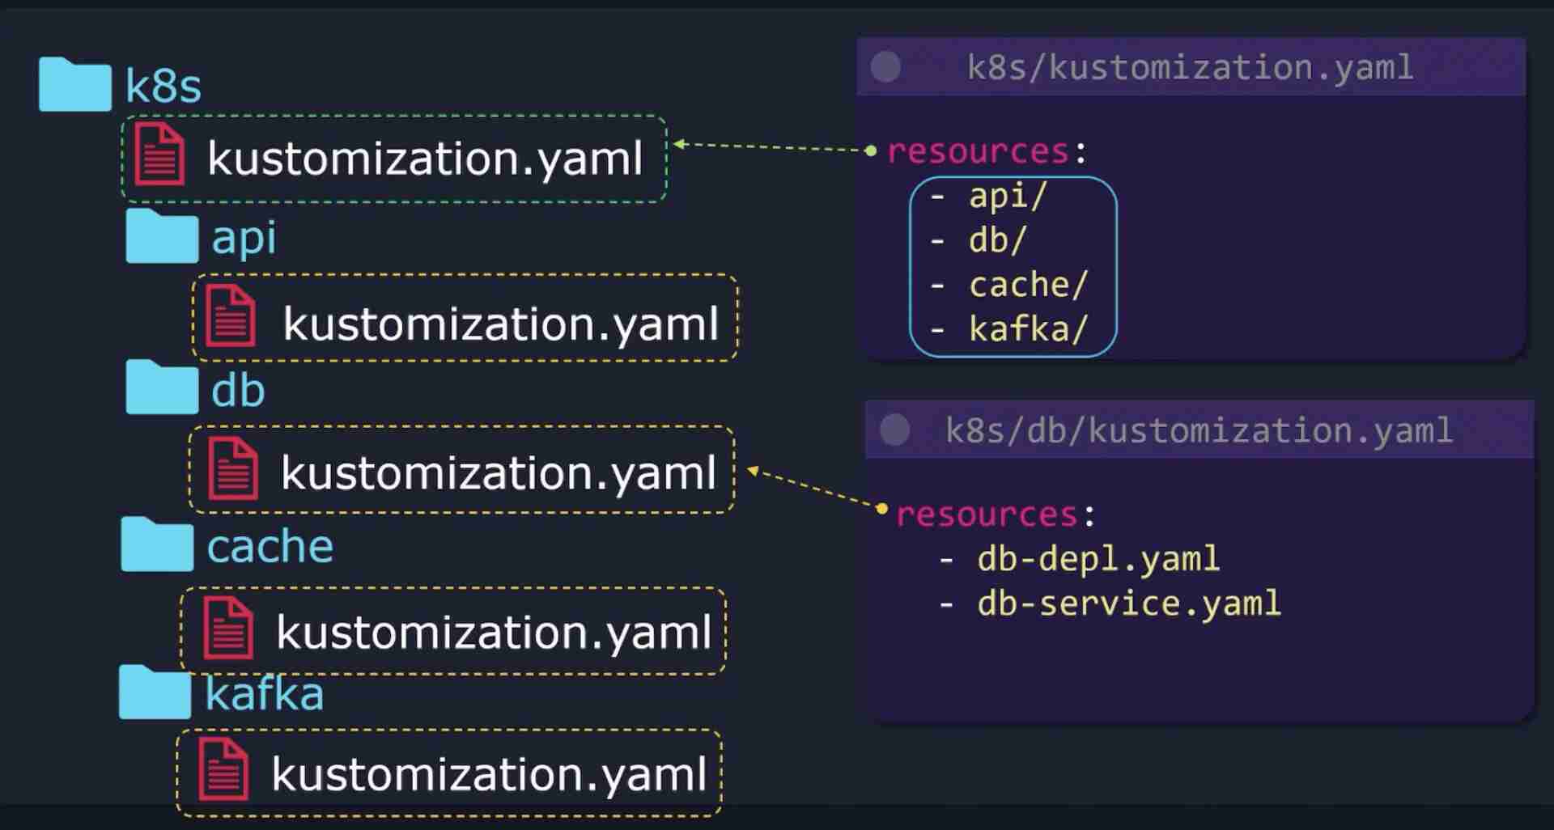Select the db folder label
This screenshot has height=830, width=1554.
(x=238, y=390)
